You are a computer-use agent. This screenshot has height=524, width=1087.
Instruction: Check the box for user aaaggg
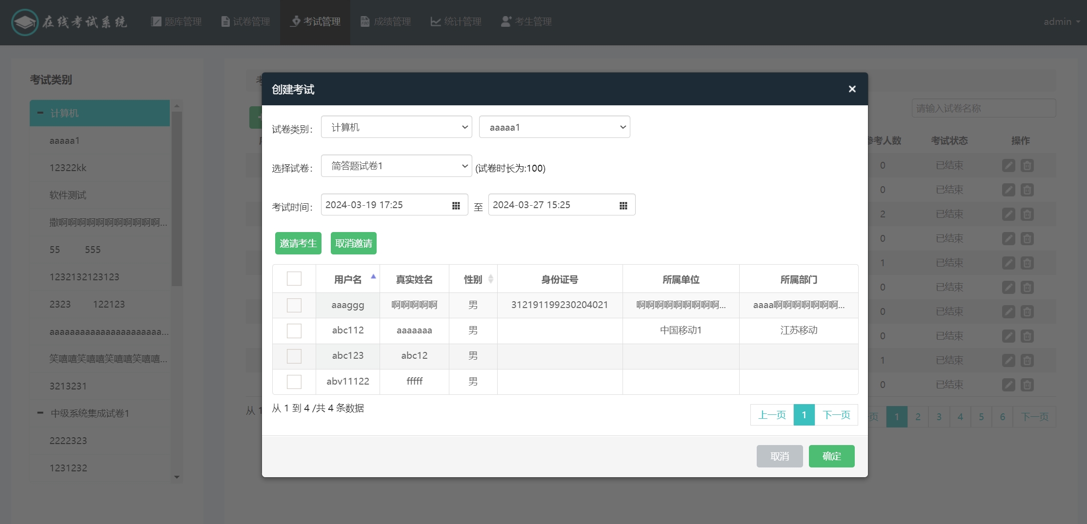[x=294, y=305]
